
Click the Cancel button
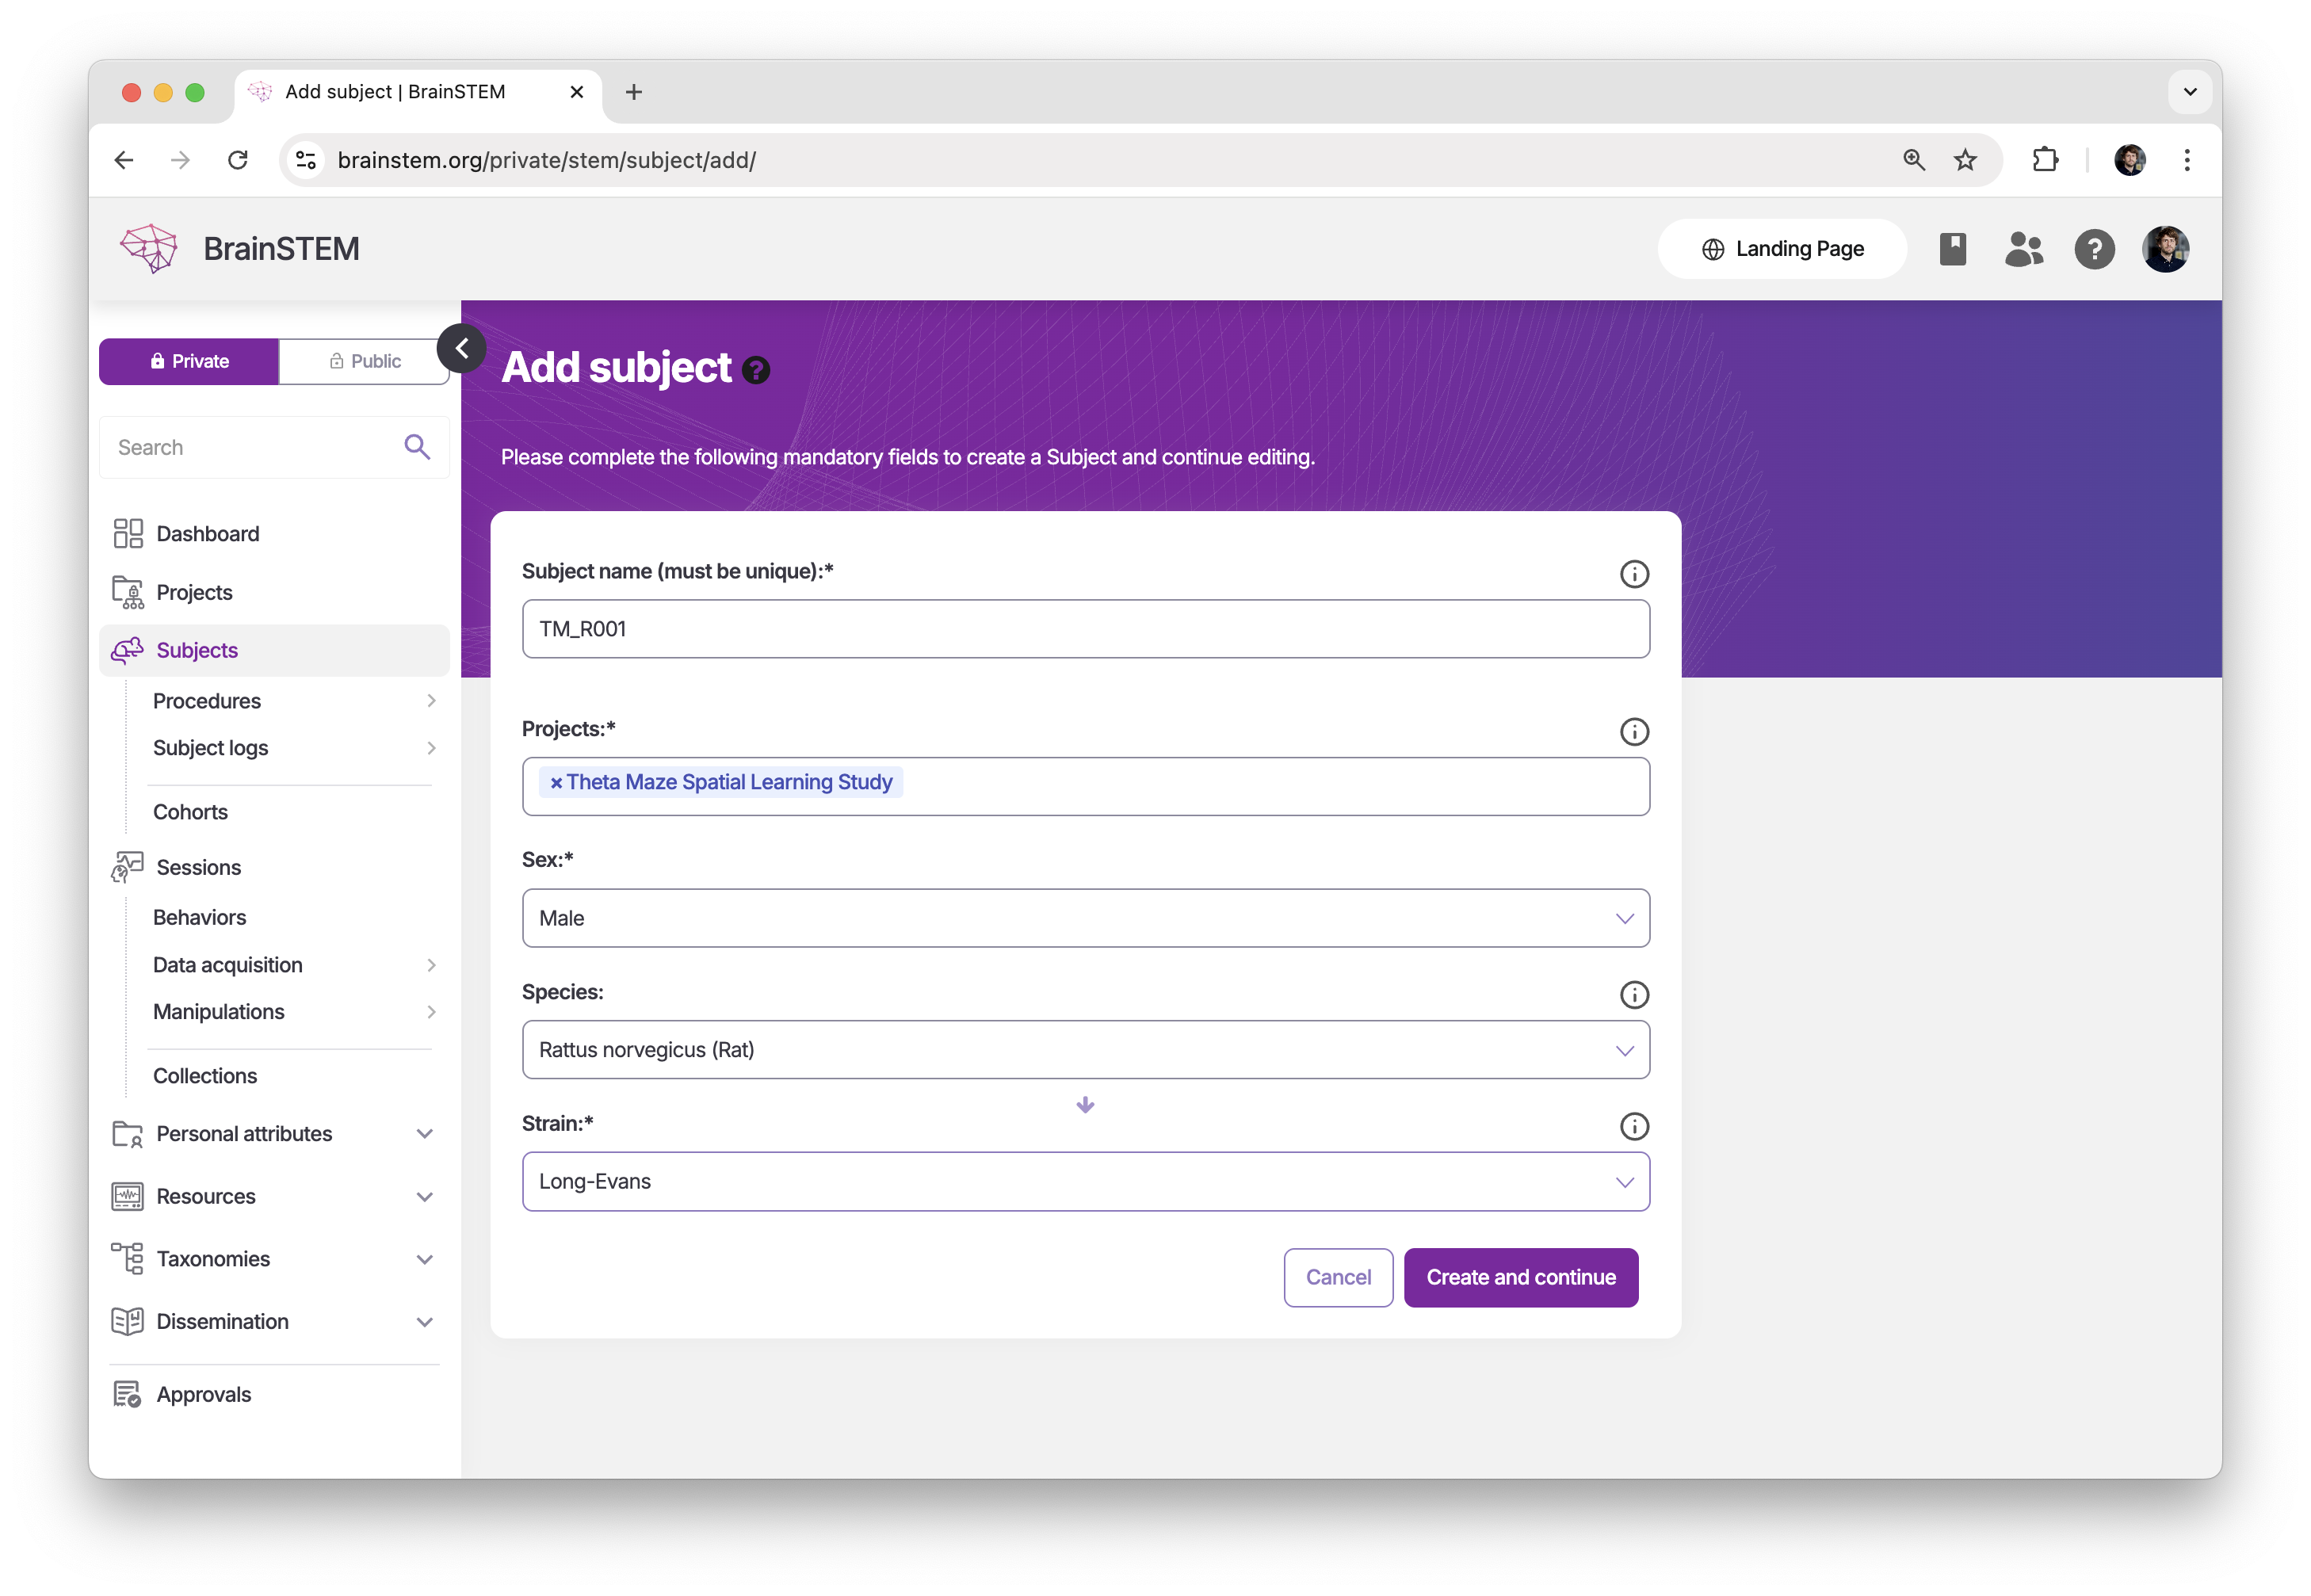(x=1337, y=1277)
